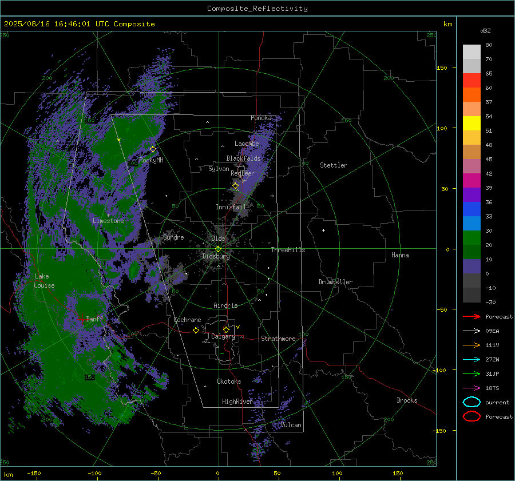The width and height of the screenshot is (515, 481).
Task: Click the dBZ legend heading
Action: coord(485,30)
